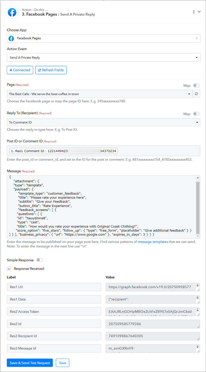
Task: Click Save & Send Test Request button
Action: (30, 363)
